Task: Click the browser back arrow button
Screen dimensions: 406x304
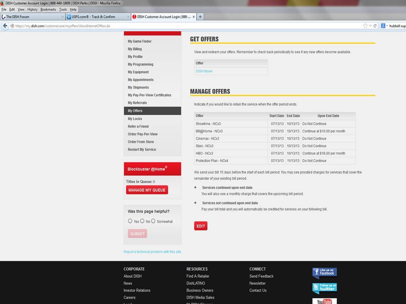Action: pyautogui.click(x=5, y=26)
